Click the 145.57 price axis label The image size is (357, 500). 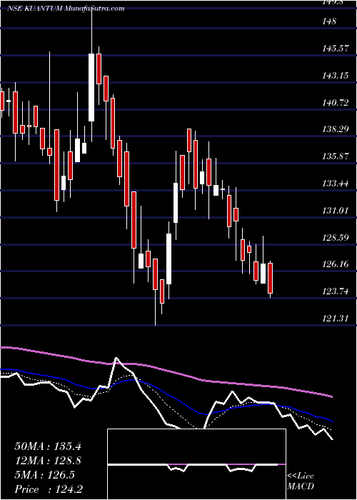pyautogui.click(x=336, y=49)
